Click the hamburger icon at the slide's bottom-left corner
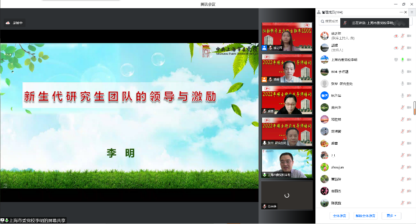The image size is (416, 224). pos(5,186)
